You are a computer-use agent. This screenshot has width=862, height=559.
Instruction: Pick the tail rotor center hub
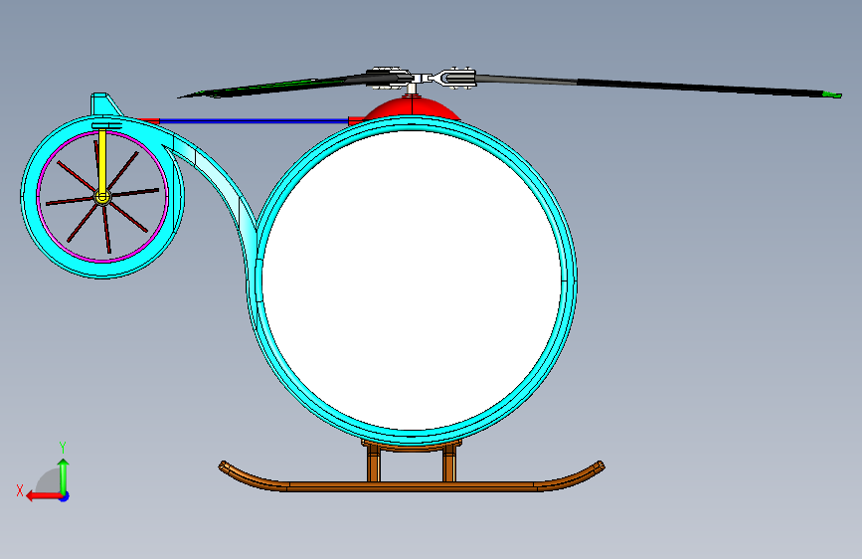[102, 196]
